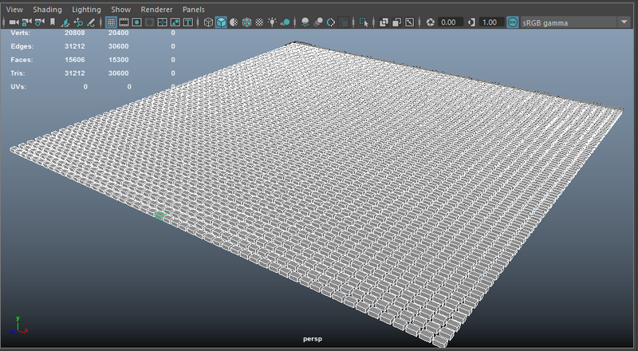Toggle the Safe Title icon

[x=188, y=22]
